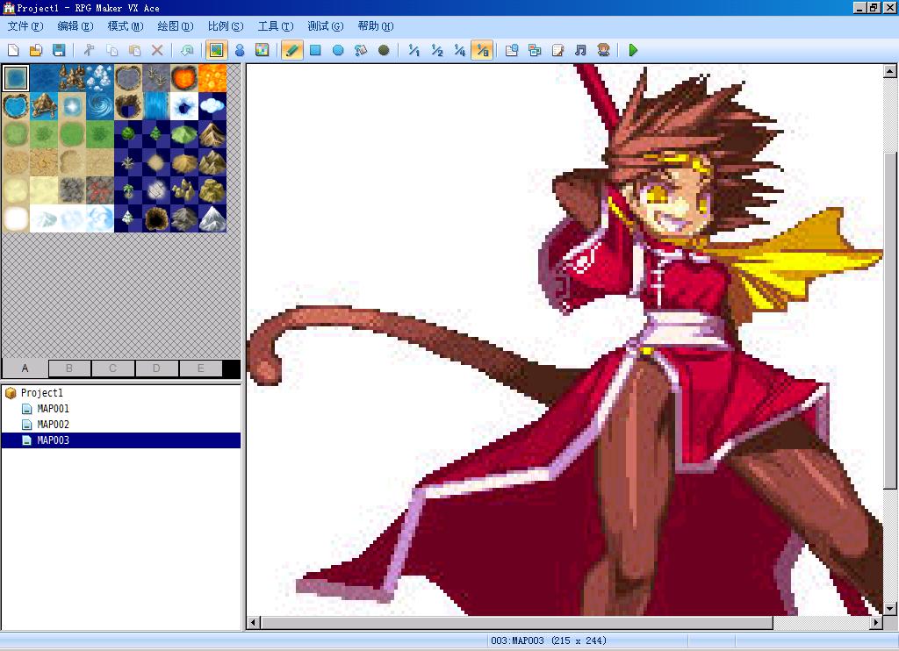Set map zoom scale to 1/1
The image size is (899, 651).
pyautogui.click(x=414, y=50)
